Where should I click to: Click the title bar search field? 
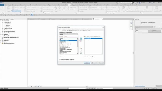(x=125, y=3)
